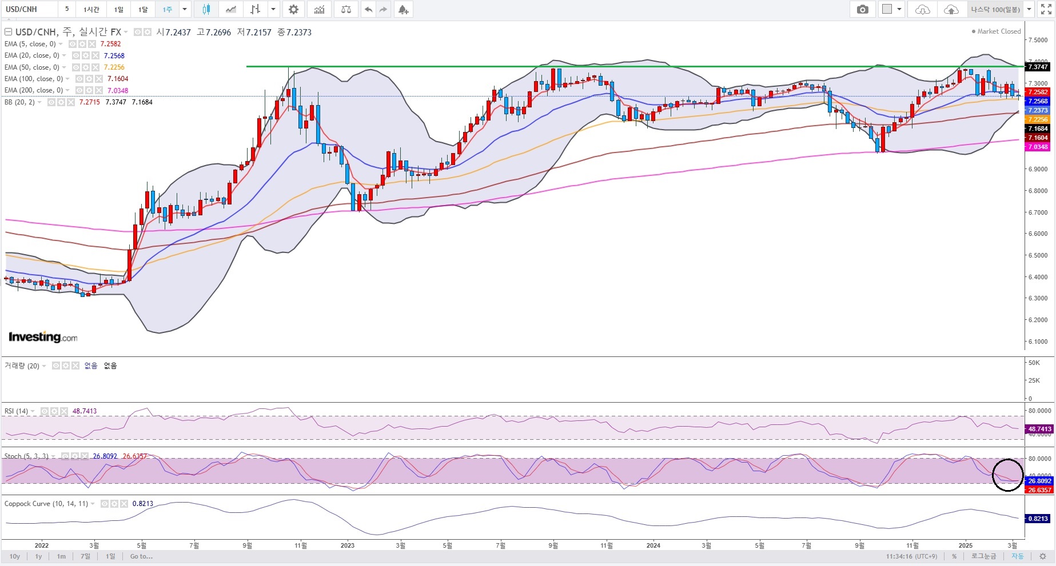
Task: Select the candlestick chart type icon
Action: point(206,9)
